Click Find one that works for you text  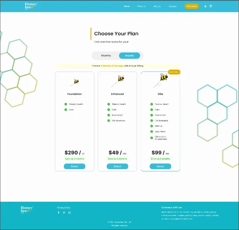click(x=111, y=42)
